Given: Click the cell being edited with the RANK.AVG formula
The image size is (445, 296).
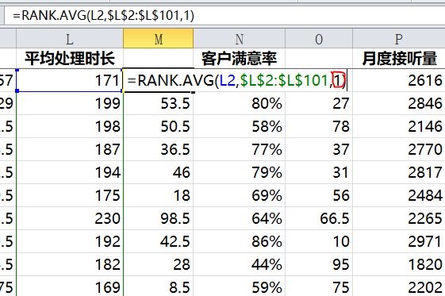Looking at the screenshot, I should 236,80.
